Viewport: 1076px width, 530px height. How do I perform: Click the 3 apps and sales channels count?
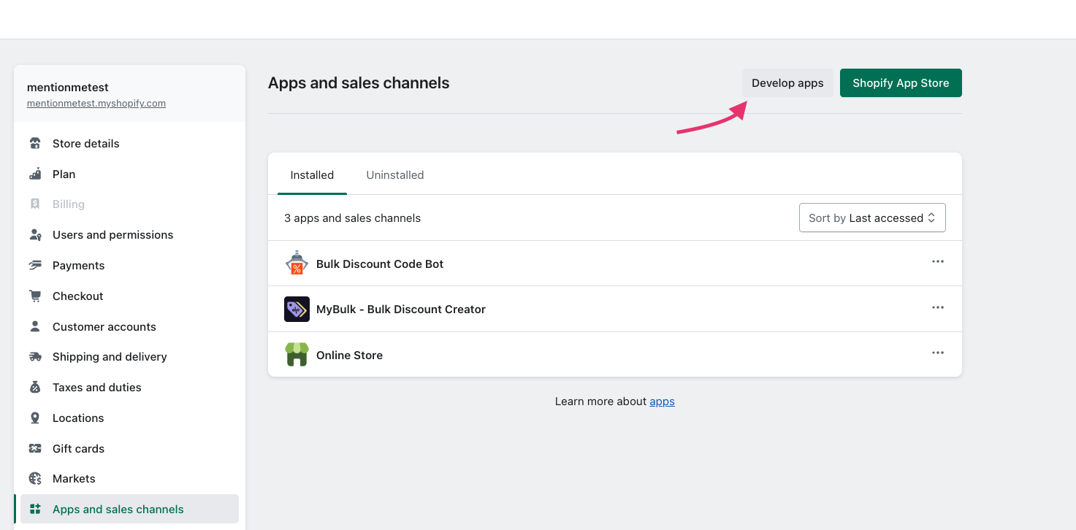point(352,218)
